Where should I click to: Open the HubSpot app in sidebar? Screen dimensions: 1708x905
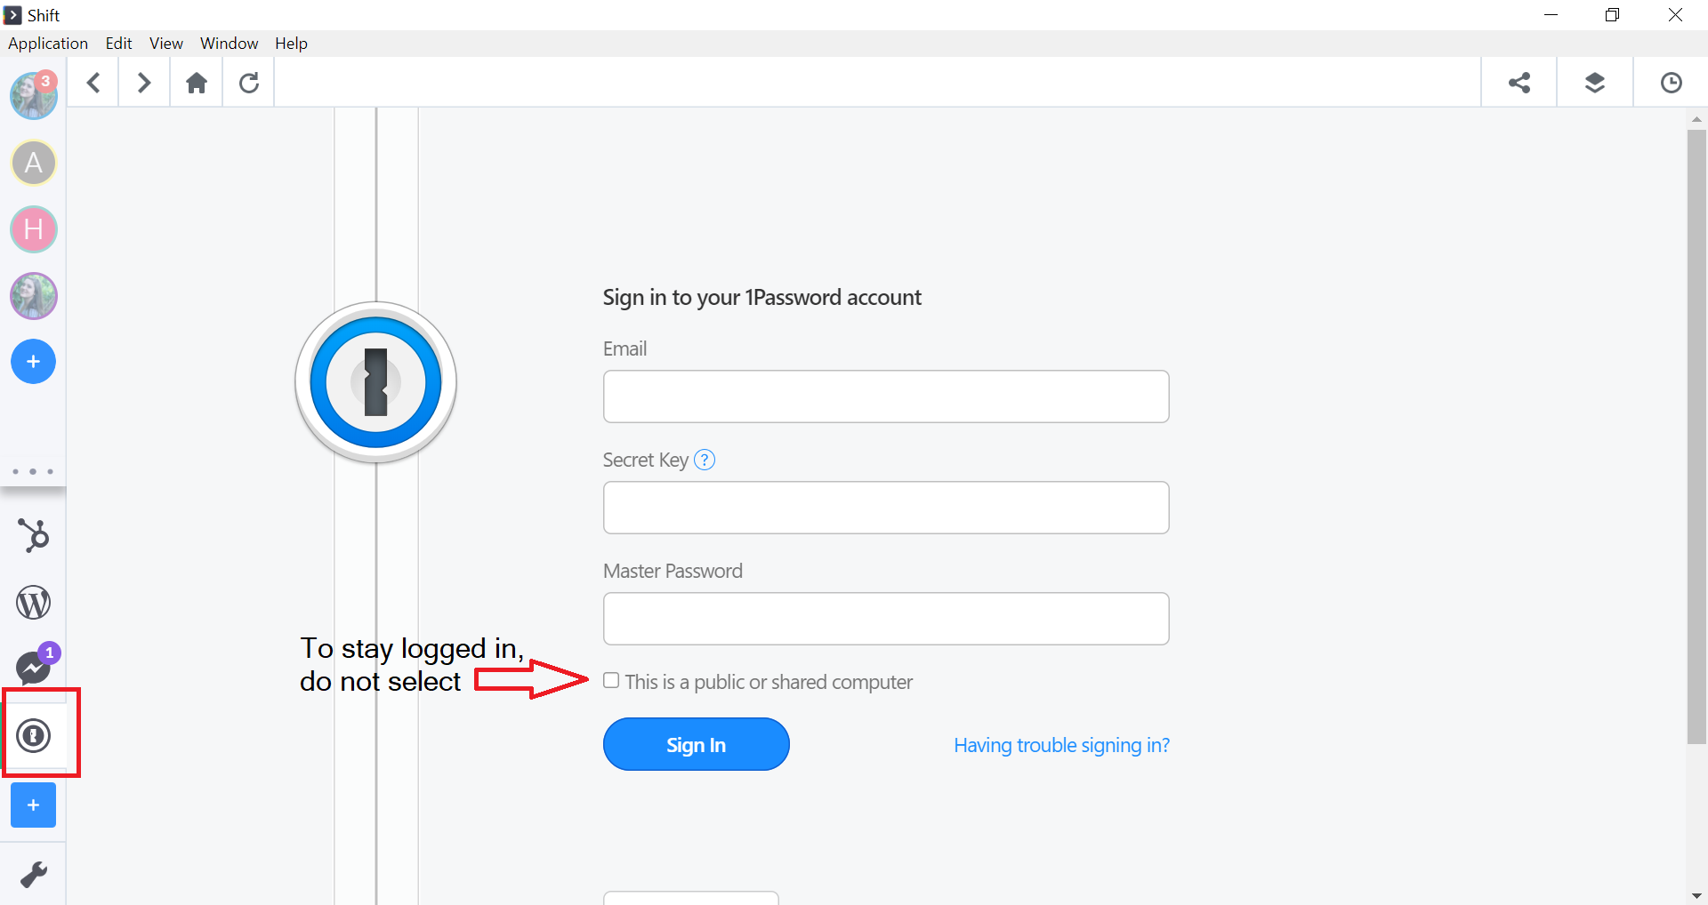pyautogui.click(x=34, y=535)
